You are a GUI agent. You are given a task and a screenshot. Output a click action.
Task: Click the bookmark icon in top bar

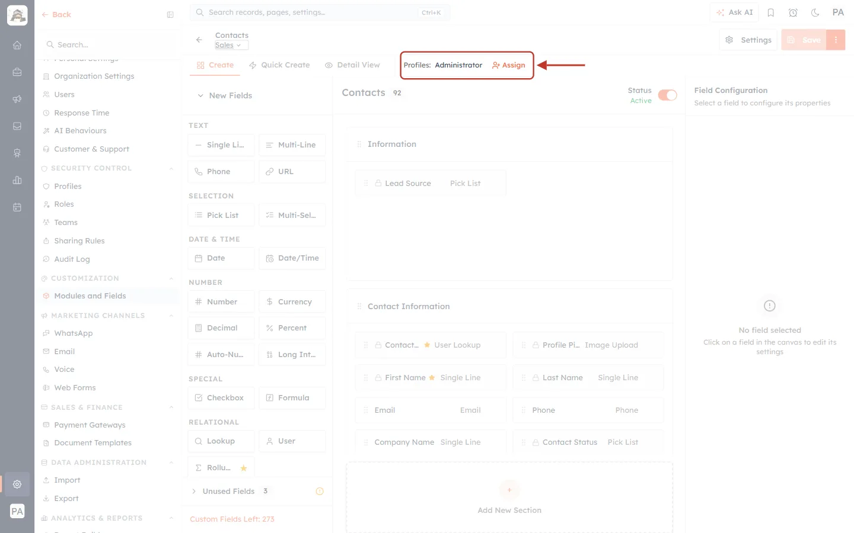coord(771,12)
